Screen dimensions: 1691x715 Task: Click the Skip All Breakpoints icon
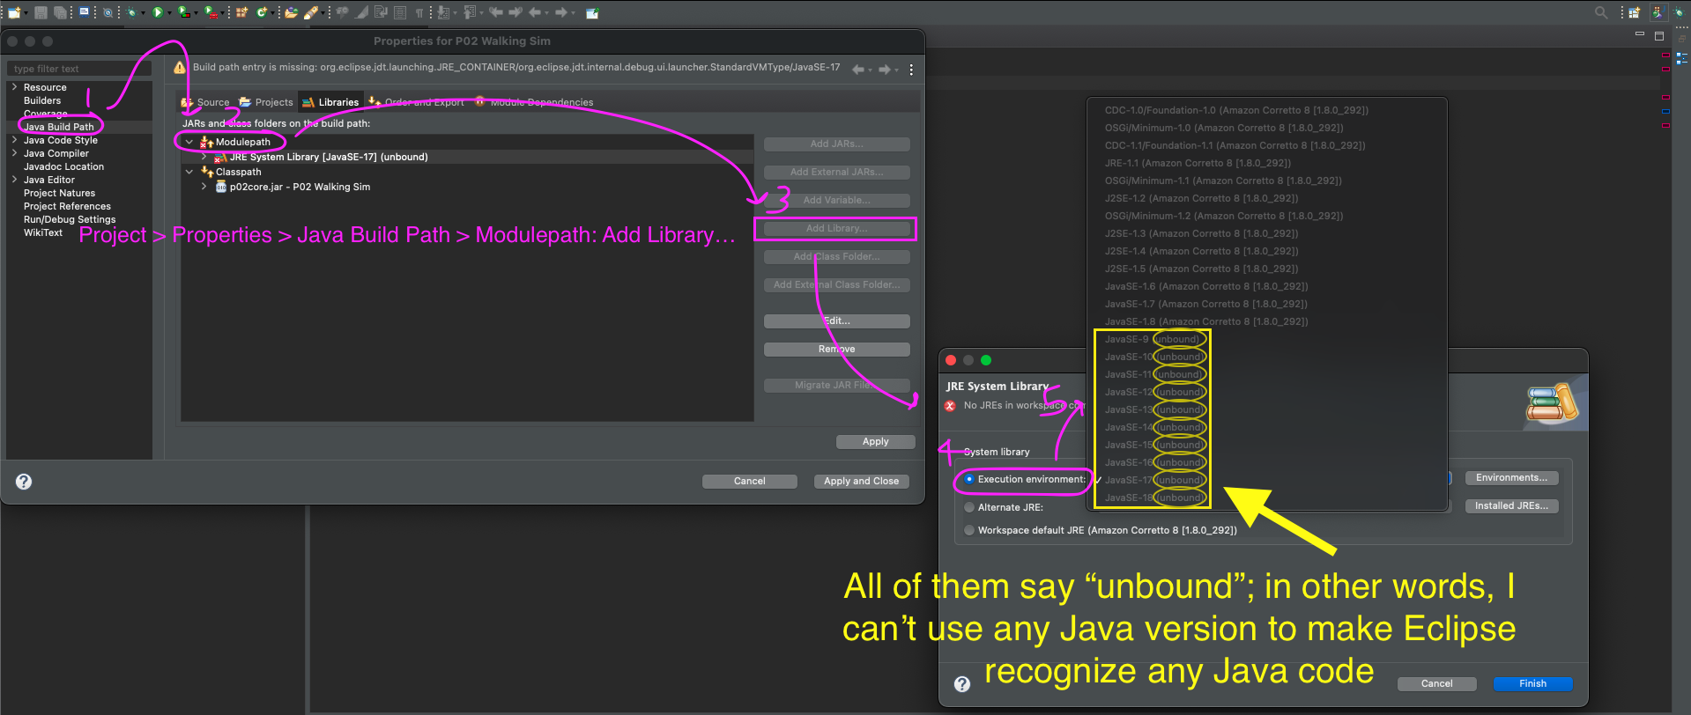[108, 12]
